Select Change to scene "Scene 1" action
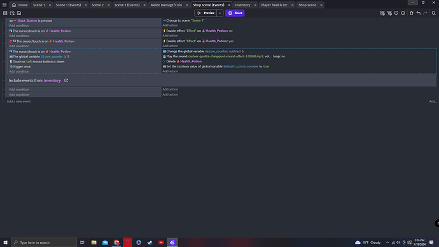439x247 pixels. 184,20
